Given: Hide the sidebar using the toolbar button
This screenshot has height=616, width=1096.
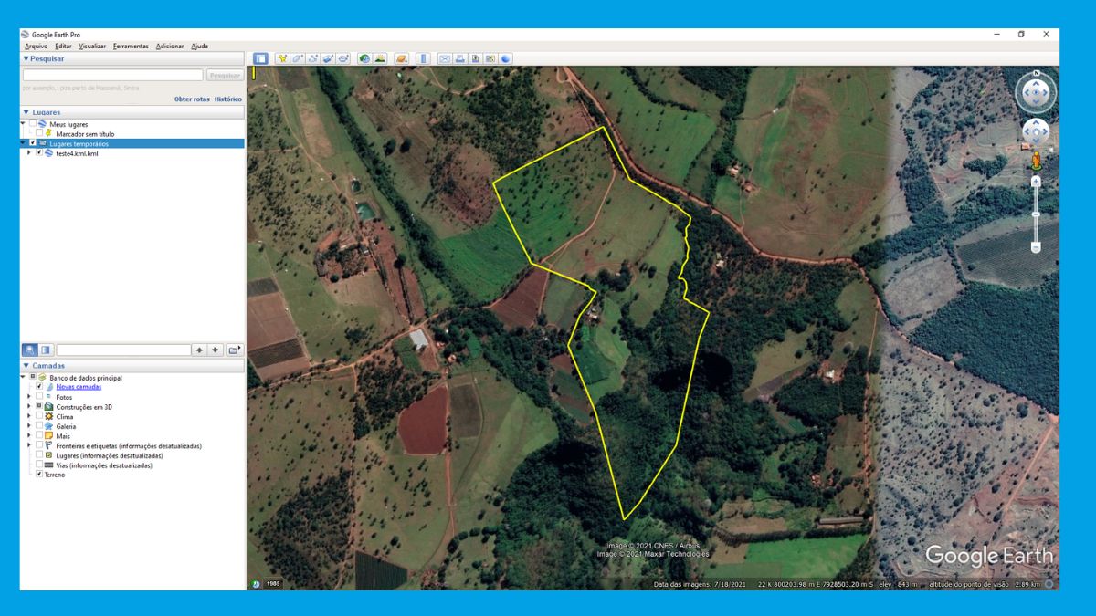Looking at the screenshot, I should [x=260, y=58].
